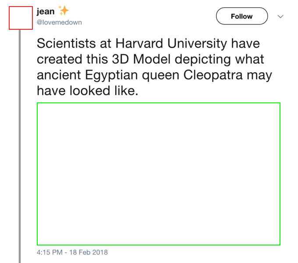Select the red-bordered avatar placeholder
The width and height of the screenshot is (298, 263).
pyautogui.click(x=21, y=18)
